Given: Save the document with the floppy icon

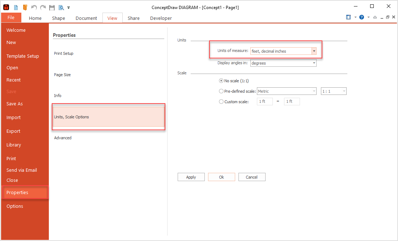Looking at the screenshot, I should (52, 8).
